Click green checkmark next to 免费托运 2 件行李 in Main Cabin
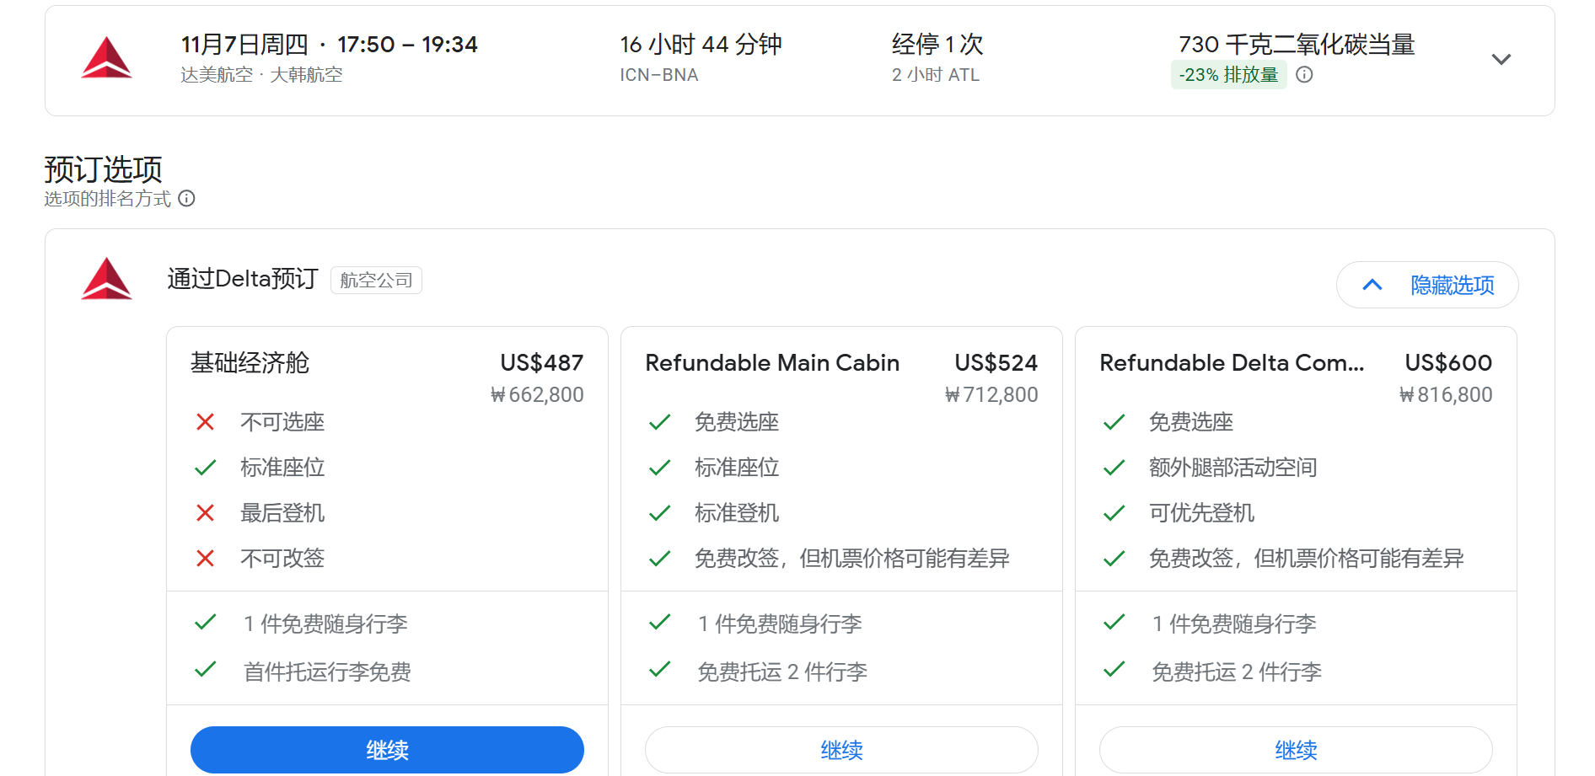 click(x=659, y=670)
